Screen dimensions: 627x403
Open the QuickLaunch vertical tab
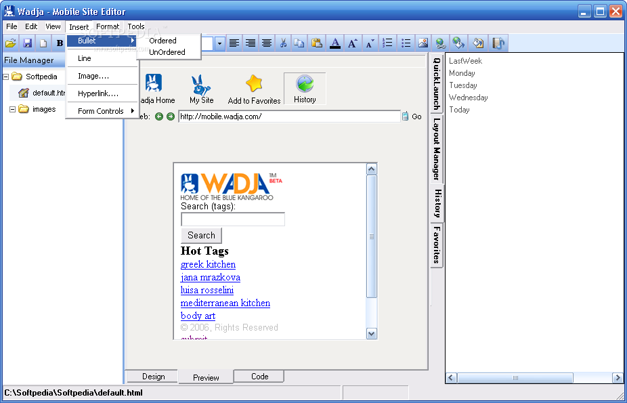437,83
